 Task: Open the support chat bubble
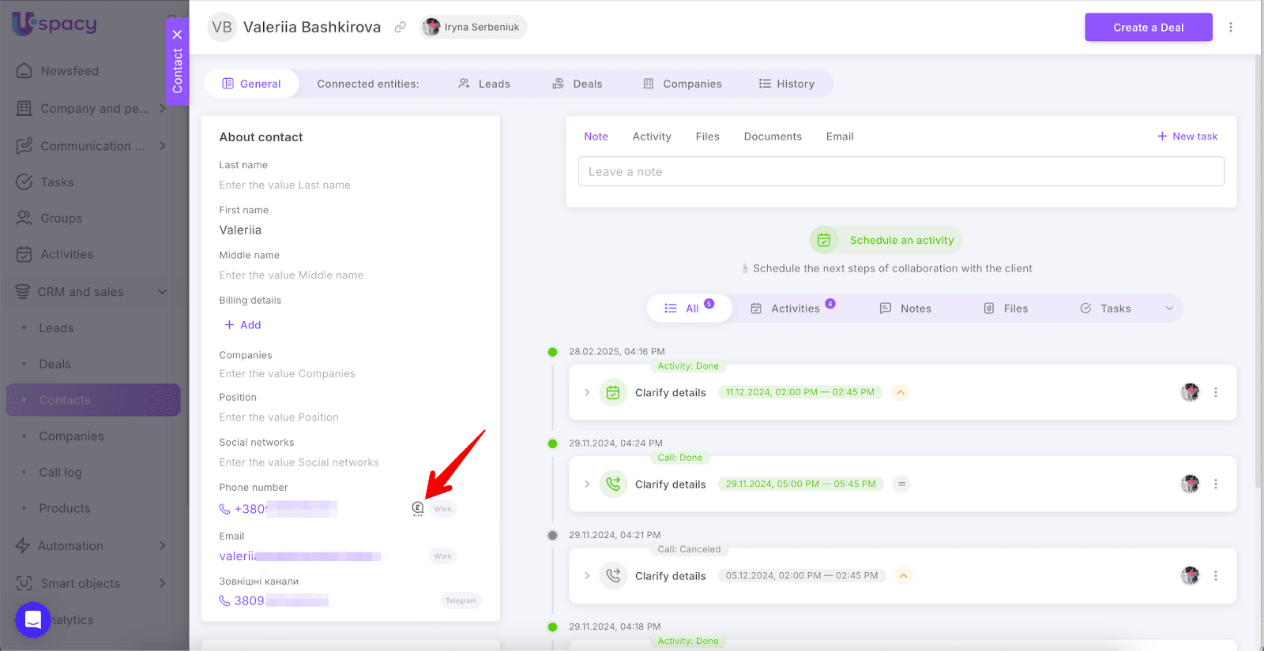pyautogui.click(x=32, y=619)
